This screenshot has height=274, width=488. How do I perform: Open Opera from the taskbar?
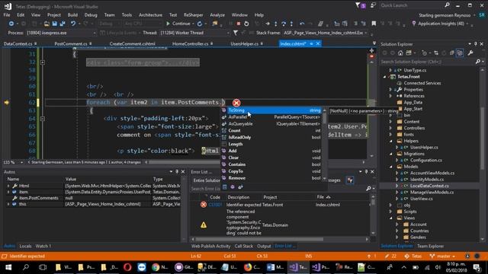tap(127, 267)
